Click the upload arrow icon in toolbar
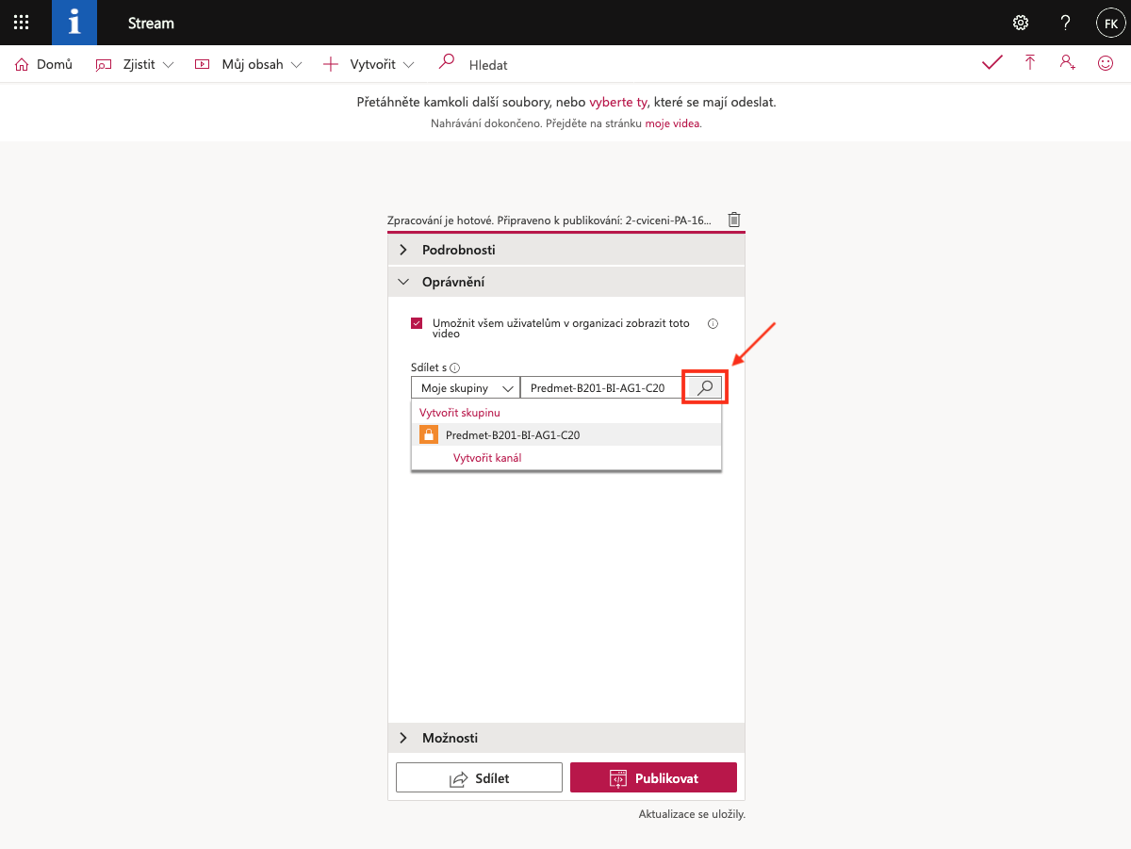Viewport: 1131px width, 849px height. point(1030,63)
